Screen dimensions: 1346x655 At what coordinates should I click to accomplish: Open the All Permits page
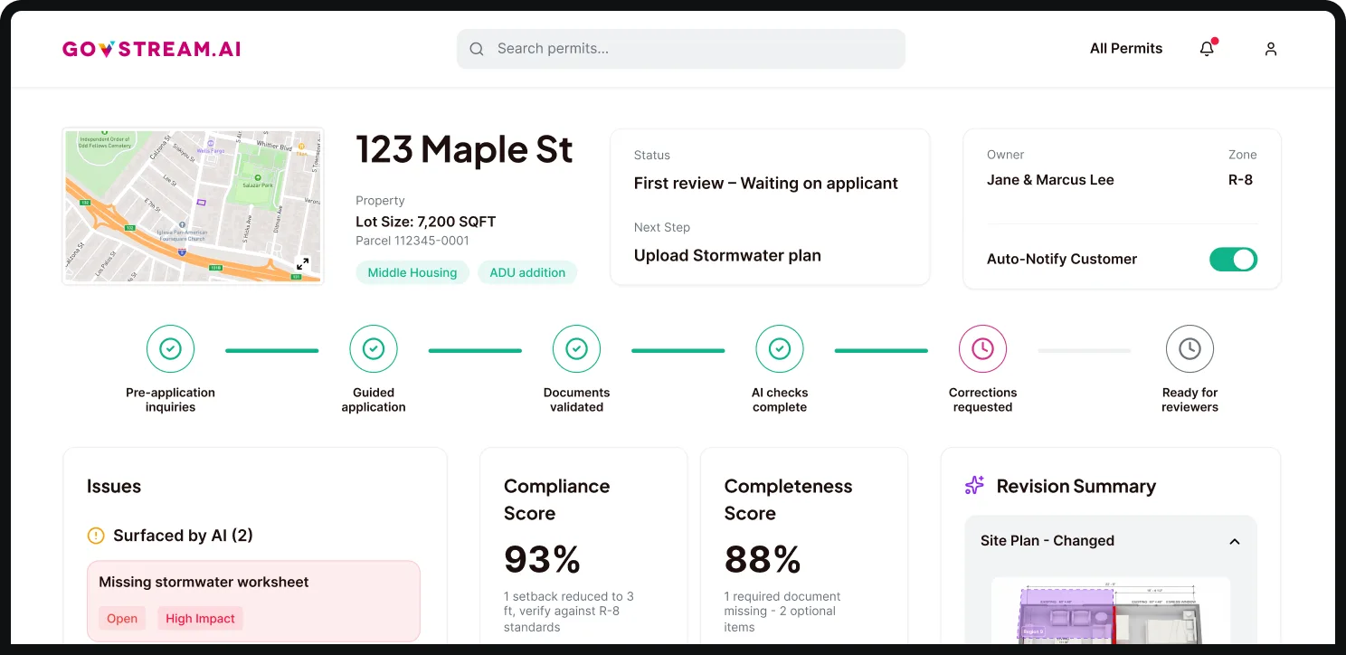(1126, 48)
